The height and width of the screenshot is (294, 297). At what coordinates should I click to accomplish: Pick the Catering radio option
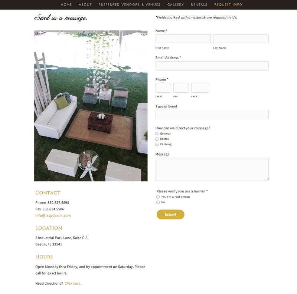pyautogui.click(x=157, y=144)
